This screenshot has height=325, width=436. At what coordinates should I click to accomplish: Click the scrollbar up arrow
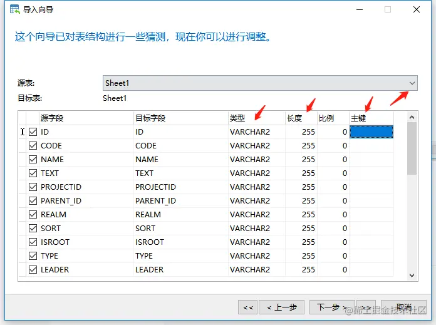[x=412, y=117]
